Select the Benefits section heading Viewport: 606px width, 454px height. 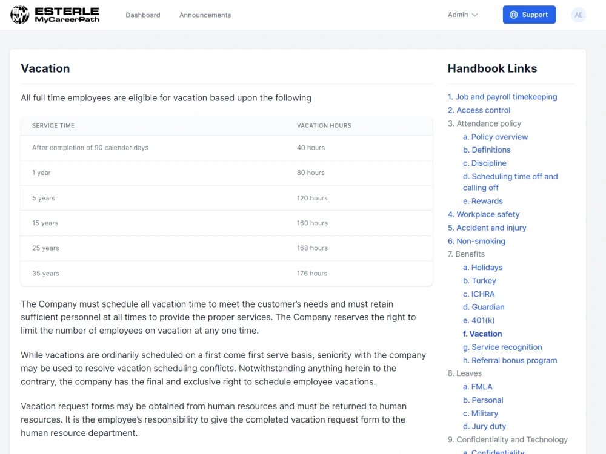click(466, 254)
